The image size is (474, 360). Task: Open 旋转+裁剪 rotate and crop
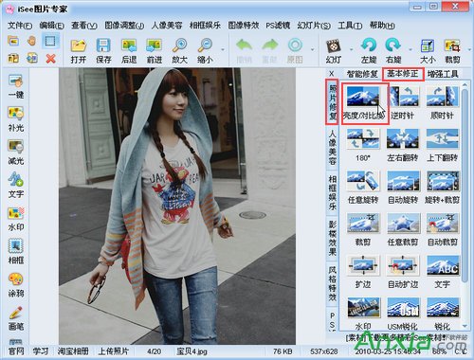443,188
